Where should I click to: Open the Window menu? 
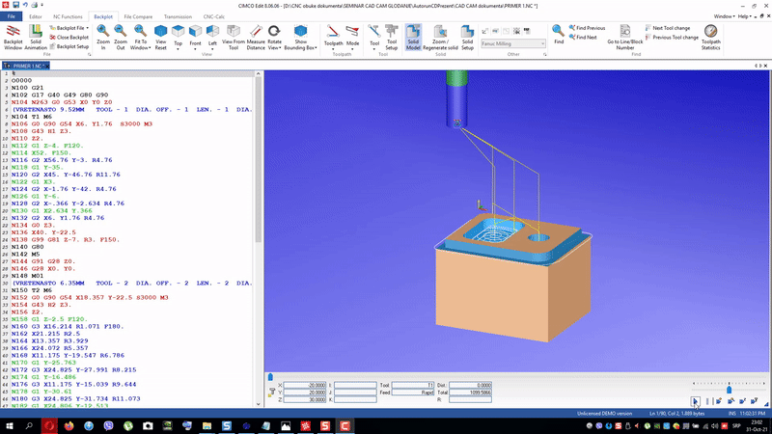pos(724,16)
